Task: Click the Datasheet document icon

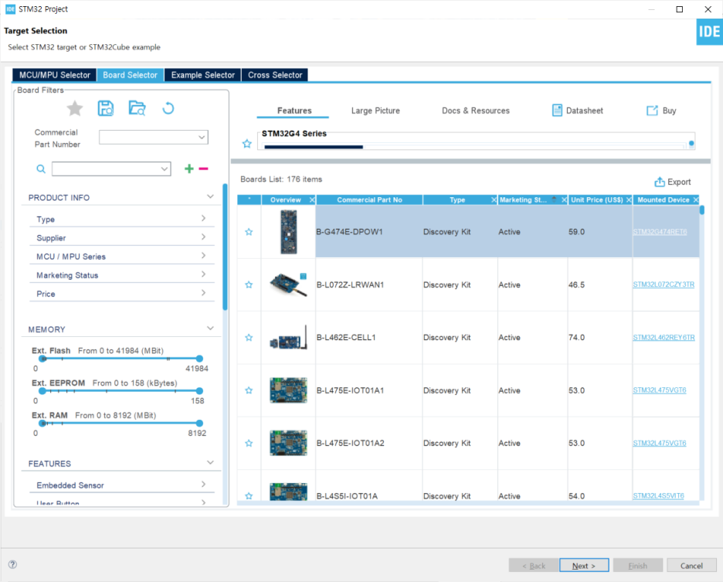Action: click(x=557, y=111)
